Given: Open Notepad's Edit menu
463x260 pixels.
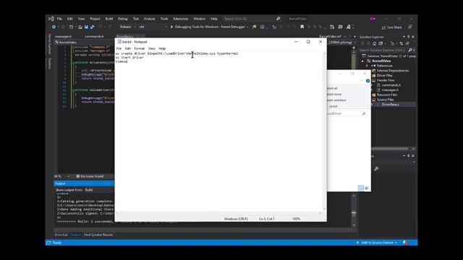Looking at the screenshot, I should point(127,48).
